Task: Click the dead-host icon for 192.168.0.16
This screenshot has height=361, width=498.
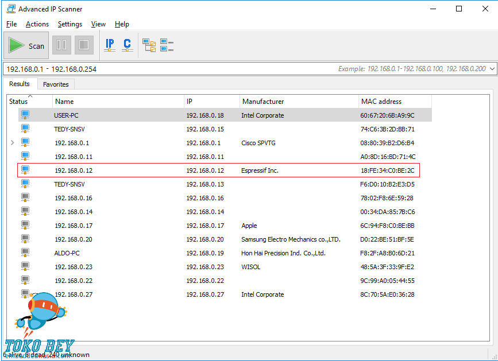Action: click(x=25, y=197)
